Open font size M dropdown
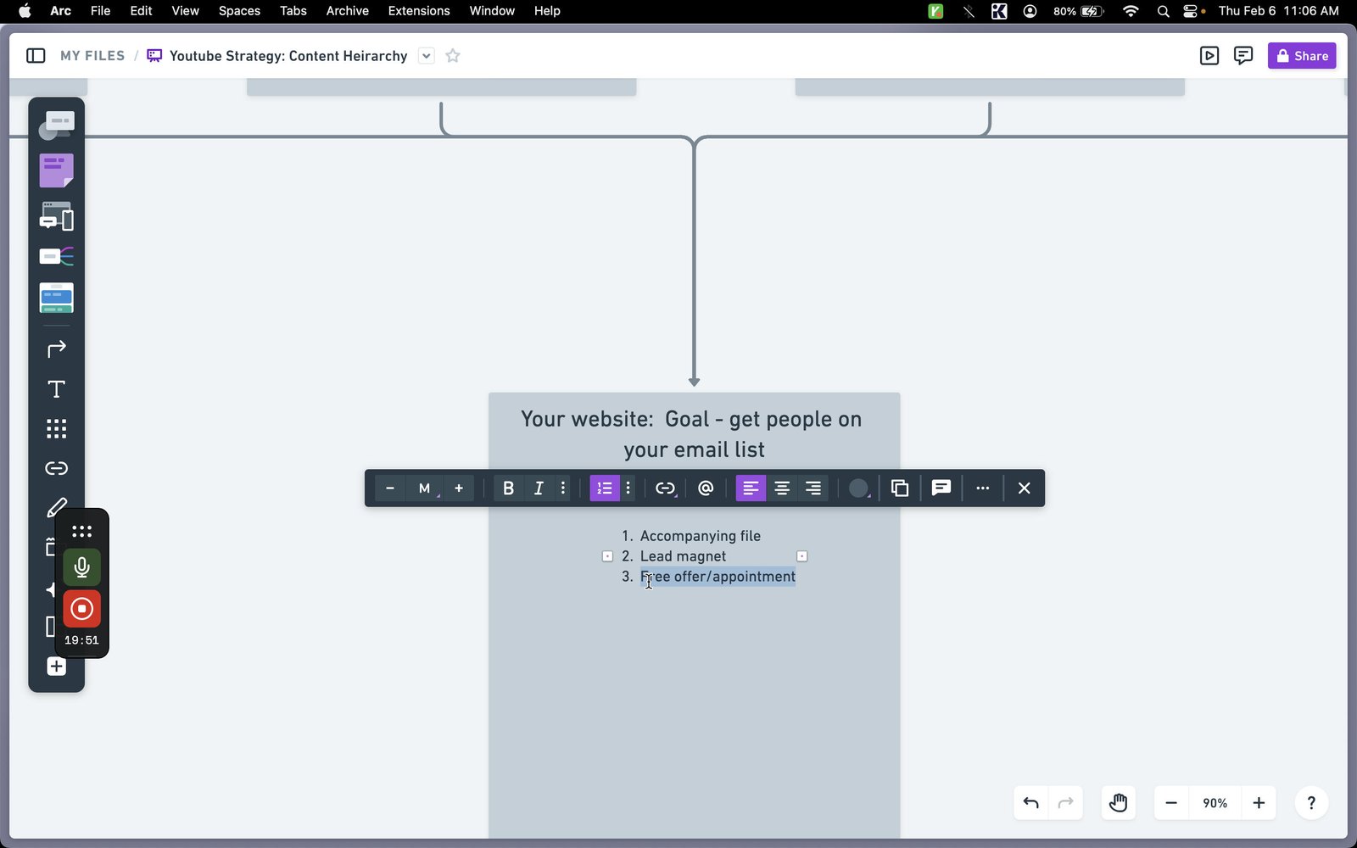Viewport: 1357px width, 848px height. (425, 488)
